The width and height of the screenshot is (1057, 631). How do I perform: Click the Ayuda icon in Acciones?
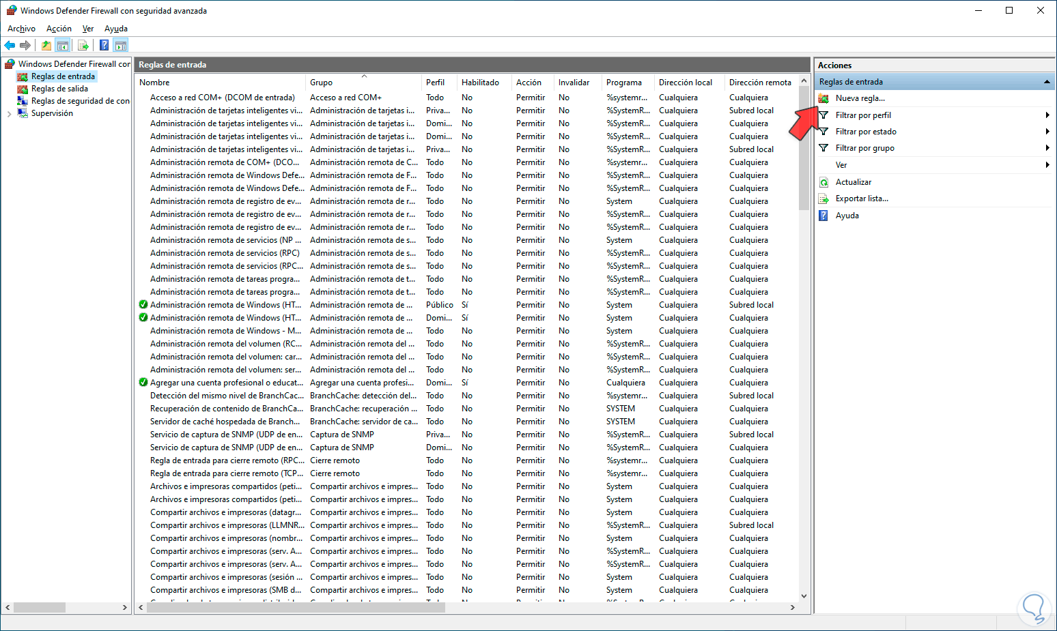click(x=823, y=216)
